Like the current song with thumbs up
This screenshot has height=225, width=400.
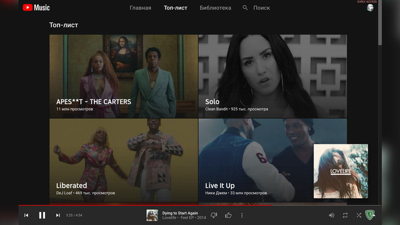pos(228,216)
